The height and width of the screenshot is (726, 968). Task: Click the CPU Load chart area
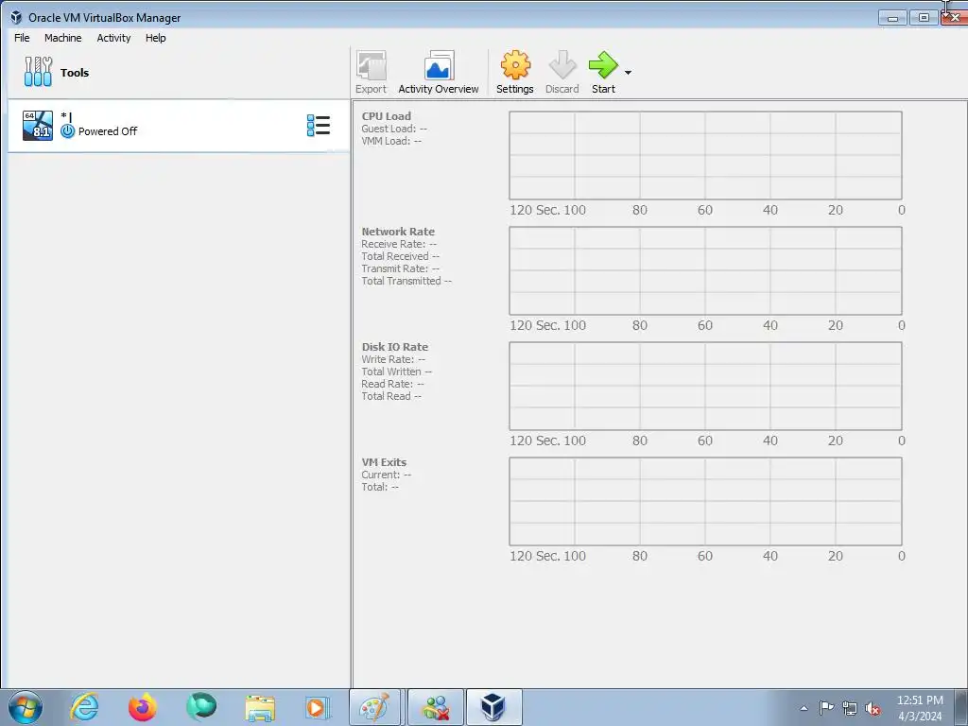705,156
